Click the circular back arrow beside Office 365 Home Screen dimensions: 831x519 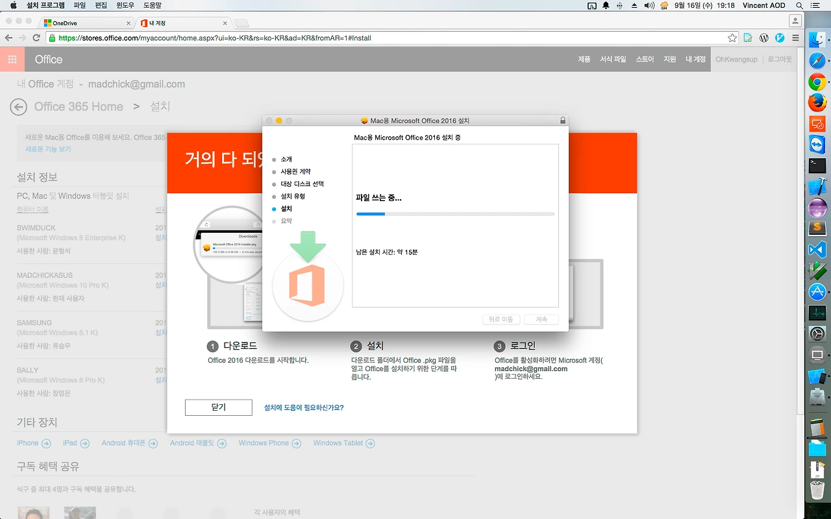(19, 107)
